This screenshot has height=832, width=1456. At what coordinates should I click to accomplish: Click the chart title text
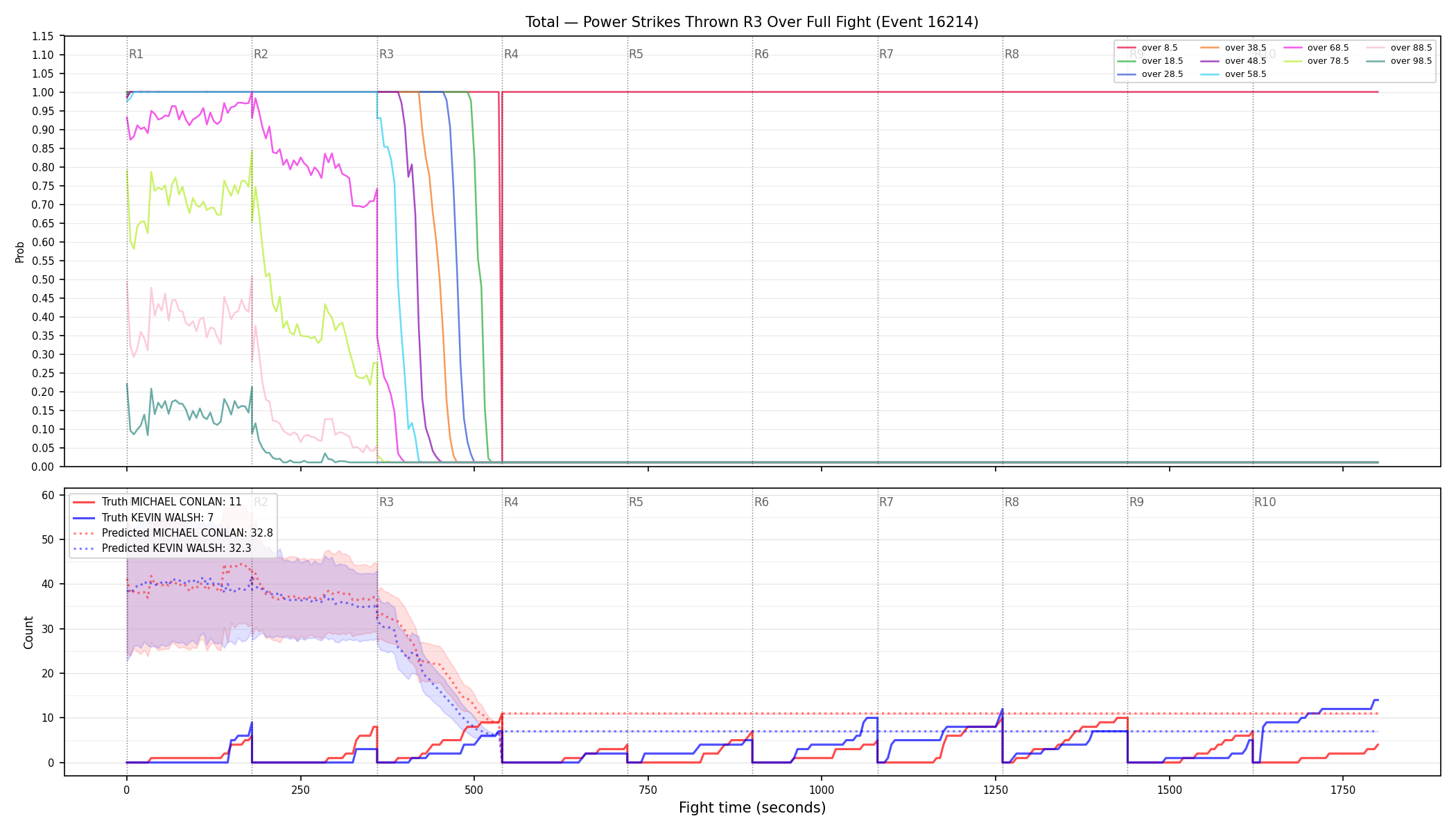pos(752,22)
